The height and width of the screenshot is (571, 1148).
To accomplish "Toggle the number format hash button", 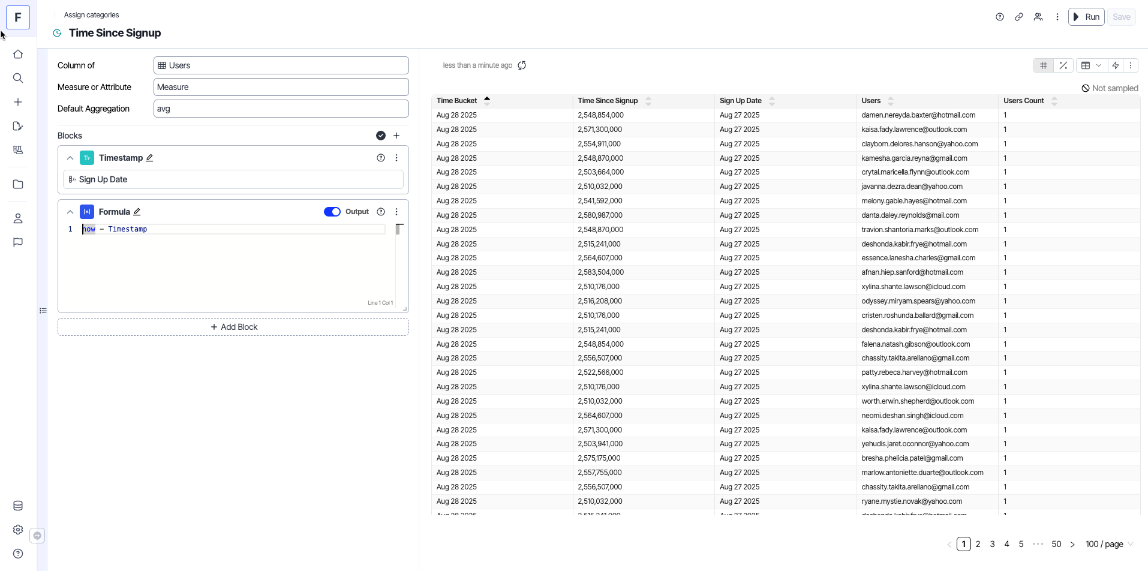I will point(1044,65).
